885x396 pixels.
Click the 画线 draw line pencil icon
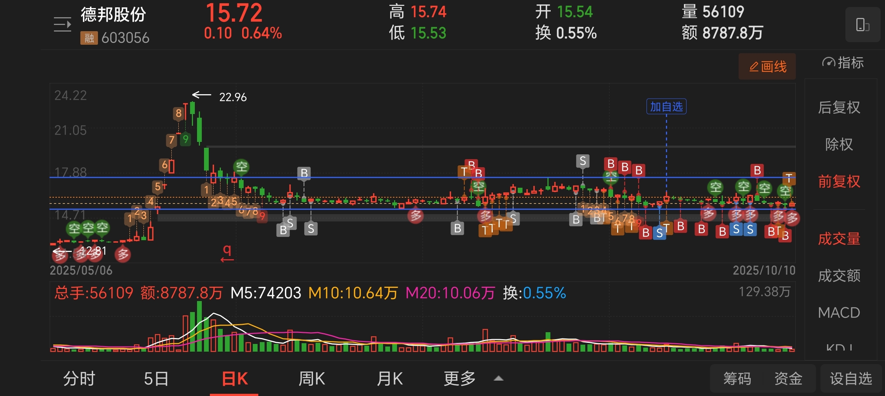[x=754, y=67]
